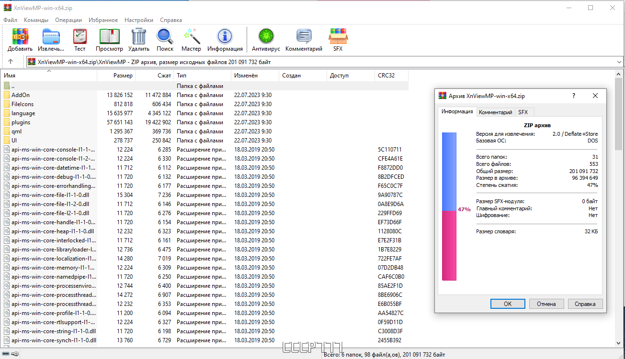Click the FileIcons folder icon
The image size is (625, 359).
[x=7, y=104]
